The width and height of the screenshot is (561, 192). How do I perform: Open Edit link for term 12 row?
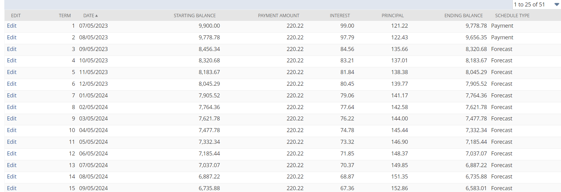12,154
